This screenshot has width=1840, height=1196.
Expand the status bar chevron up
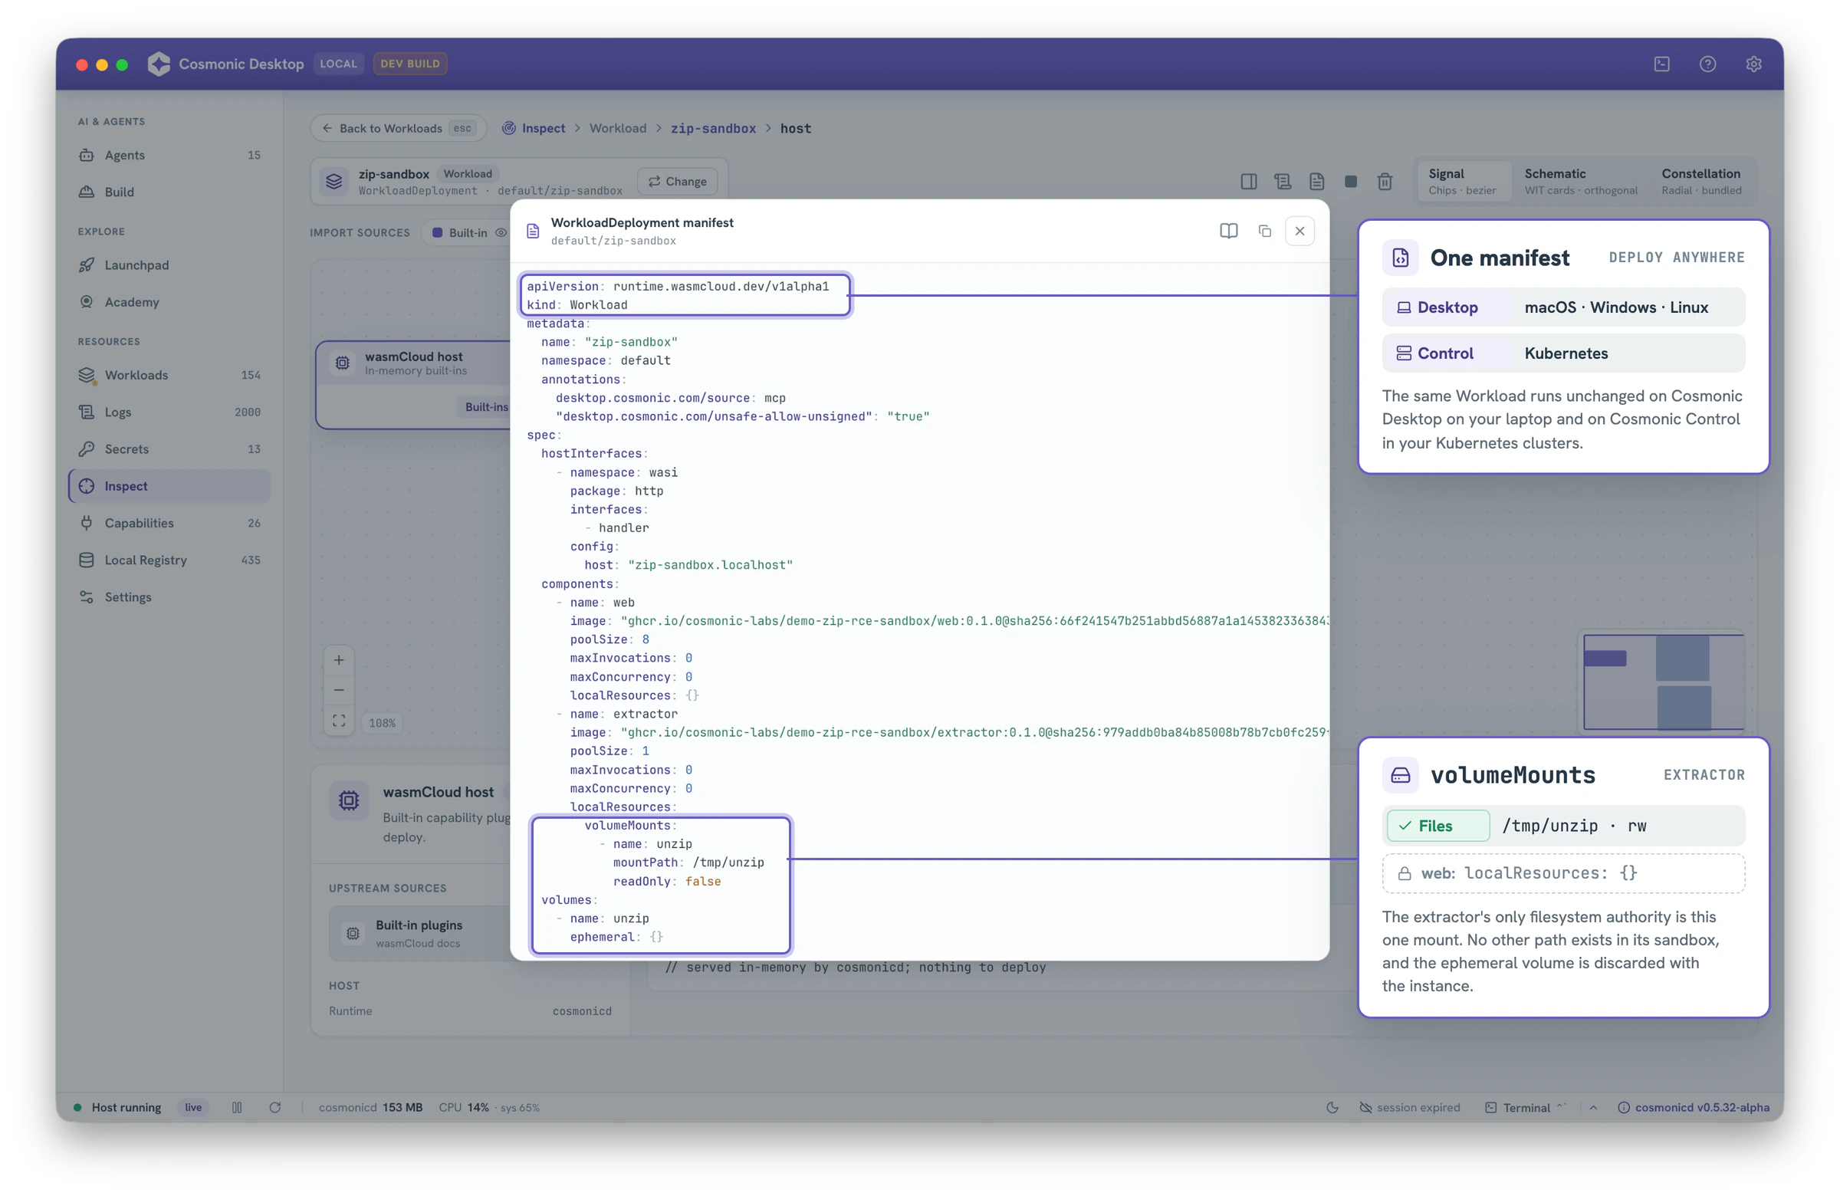1592,1107
